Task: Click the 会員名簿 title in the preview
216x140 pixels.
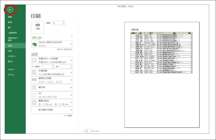Action: [135, 29]
